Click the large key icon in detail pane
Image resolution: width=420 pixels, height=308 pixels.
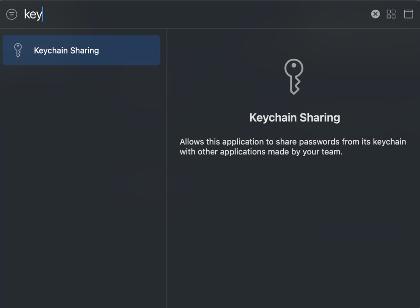point(294,76)
